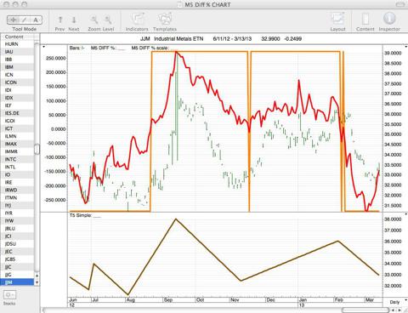This screenshot has width=408, height=313.
Task: Select IGT in the symbol list
Action: pyautogui.click(x=17, y=128)
